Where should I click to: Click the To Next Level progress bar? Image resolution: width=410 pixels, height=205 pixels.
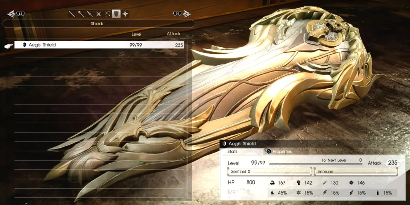(x=316, y=164)
